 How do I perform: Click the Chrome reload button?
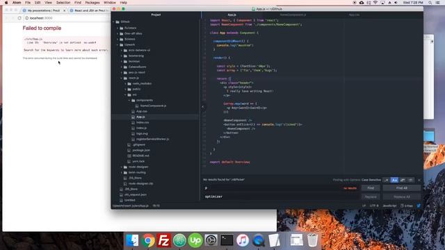(19, 18)
